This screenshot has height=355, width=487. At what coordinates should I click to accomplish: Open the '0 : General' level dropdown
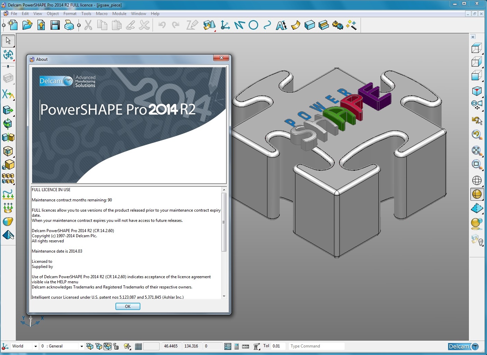(x=82, y=346)
